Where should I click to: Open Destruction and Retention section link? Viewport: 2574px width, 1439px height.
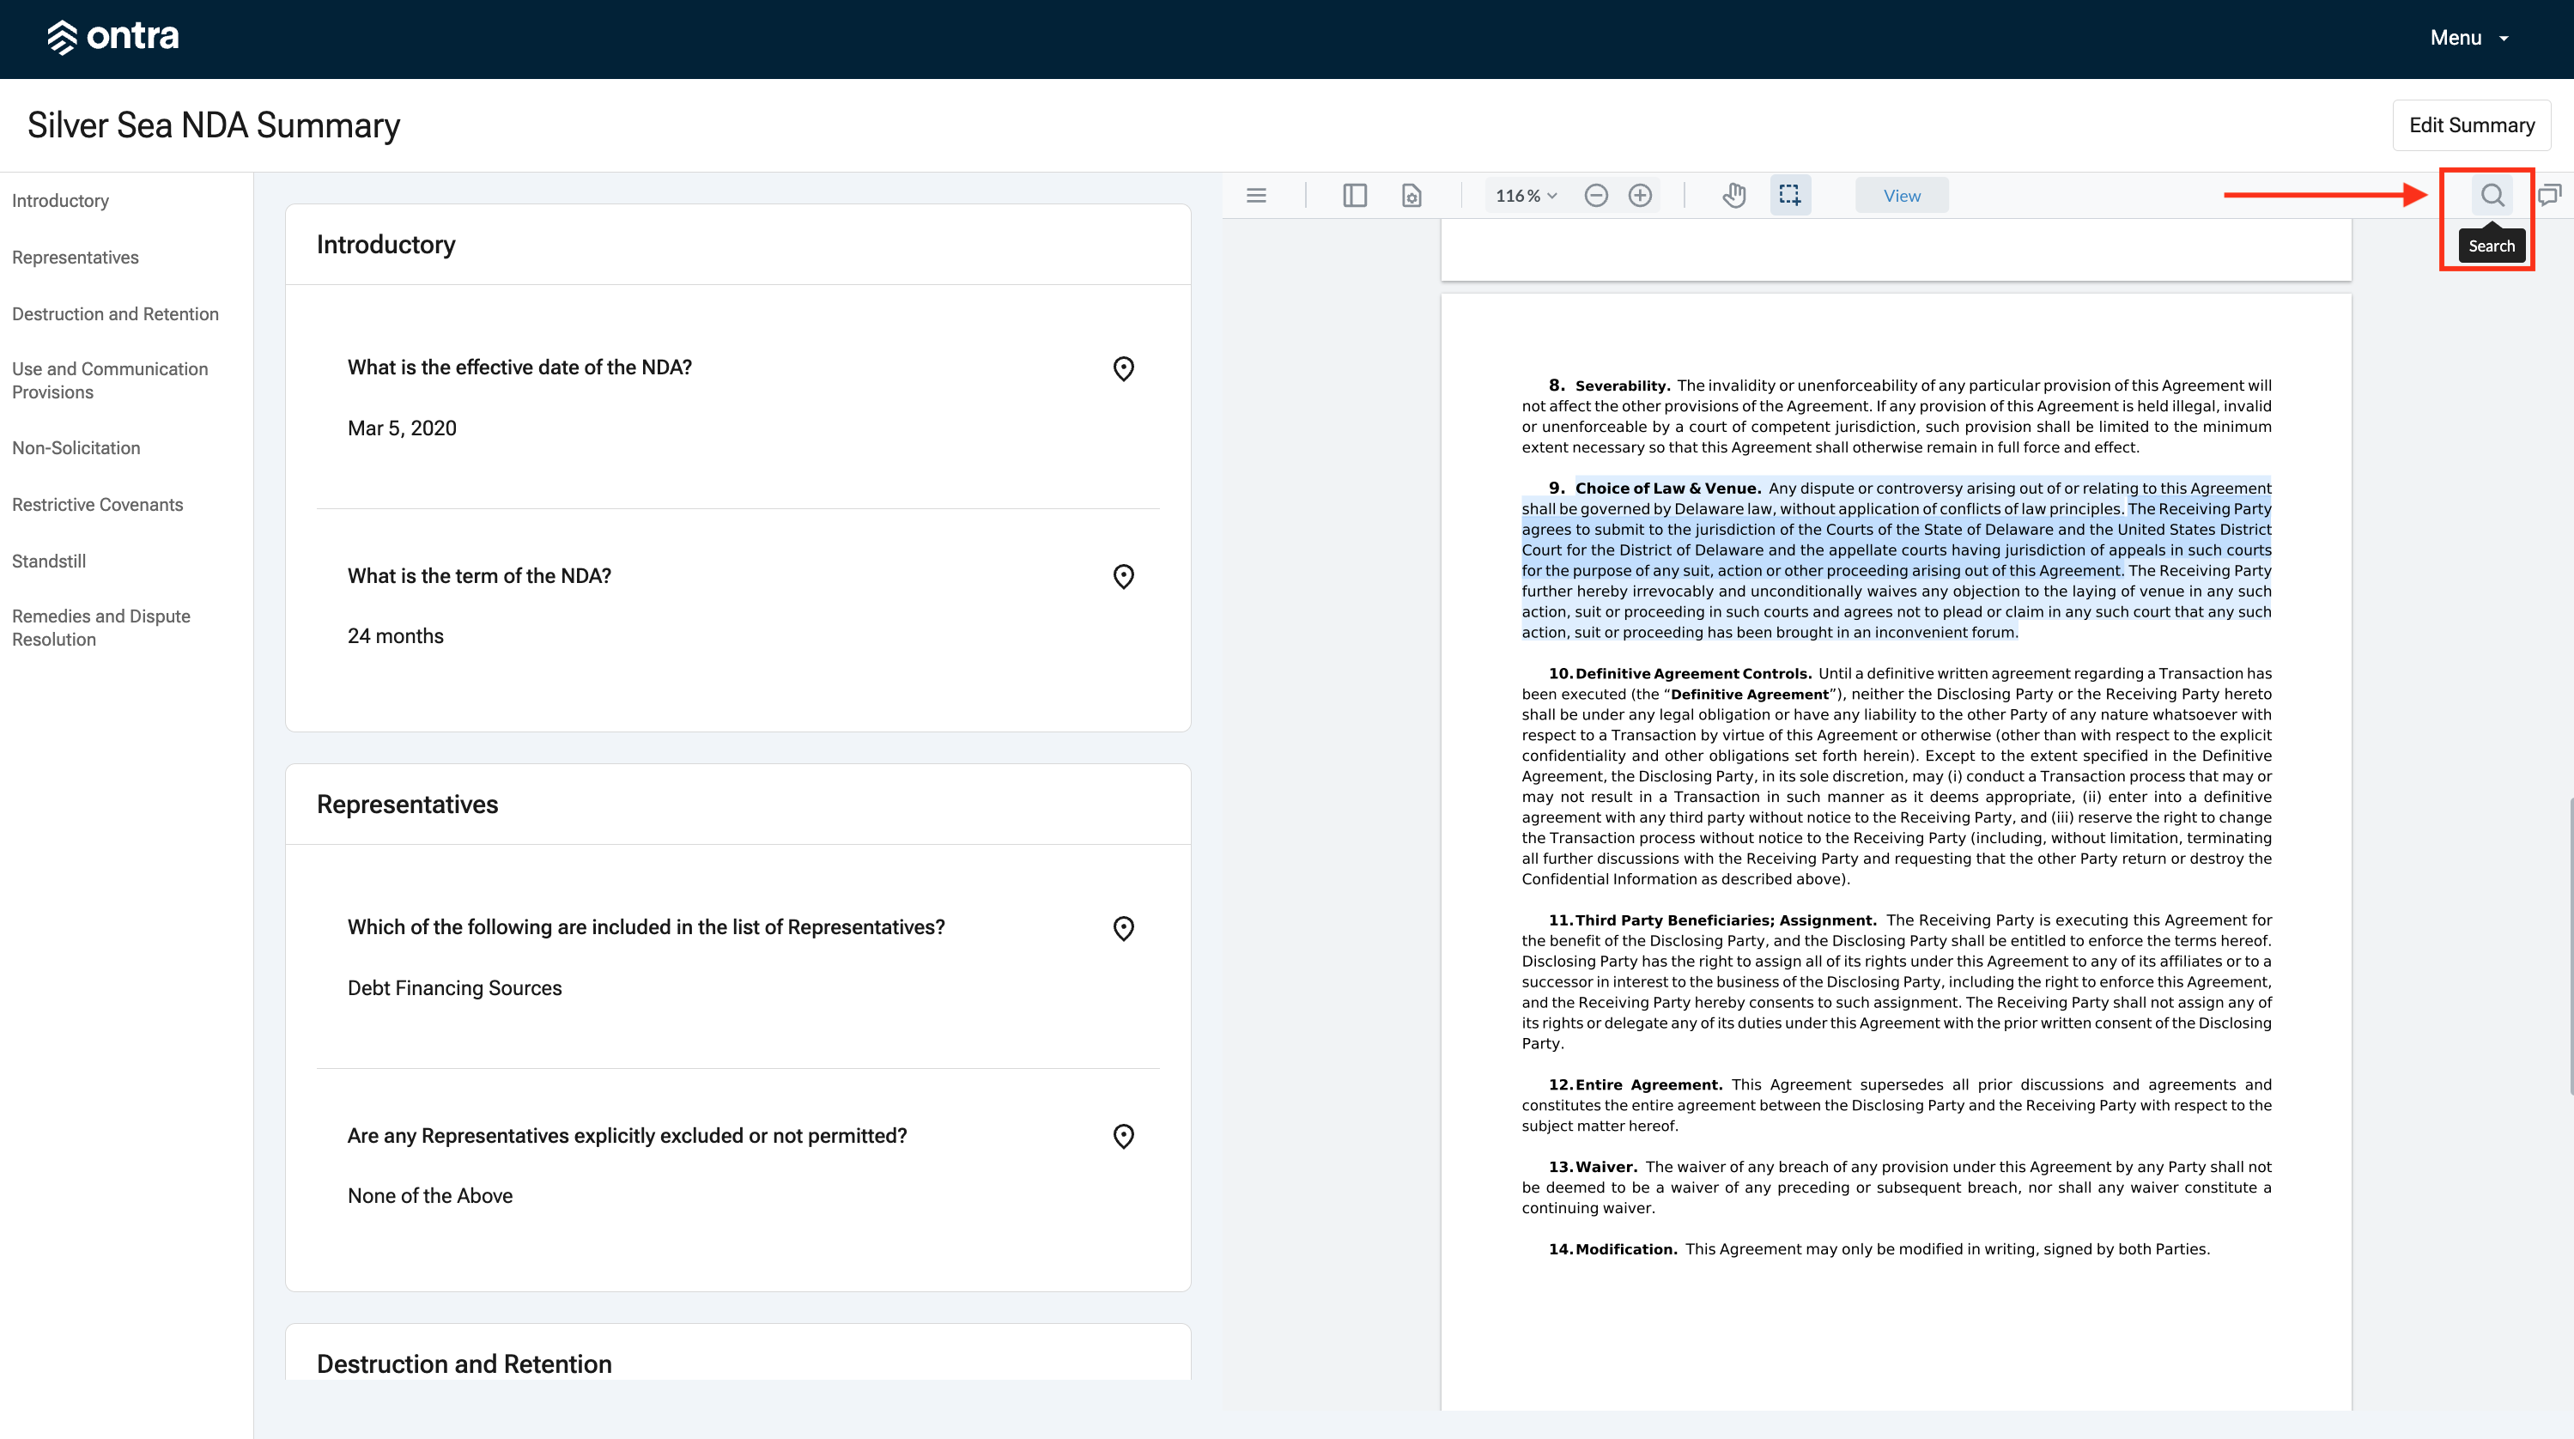115,313
